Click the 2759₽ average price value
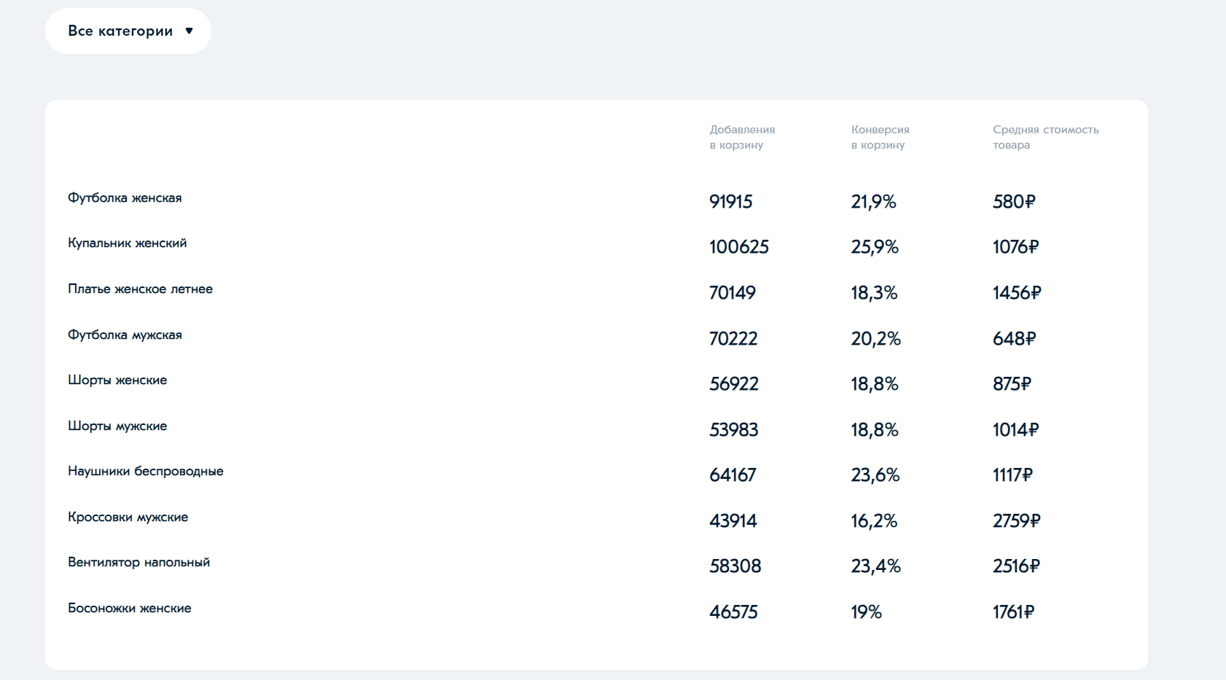Image resolution: width=1226 pixels, height=680 pixels. tap(1016, 521)
